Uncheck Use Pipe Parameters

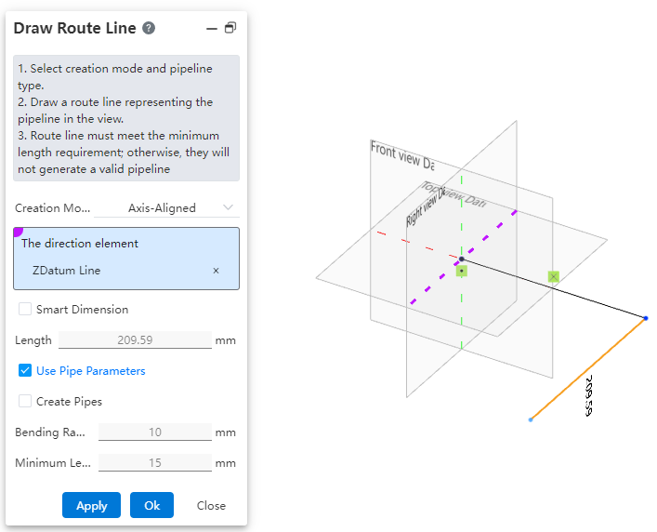[x=25, y=370]
